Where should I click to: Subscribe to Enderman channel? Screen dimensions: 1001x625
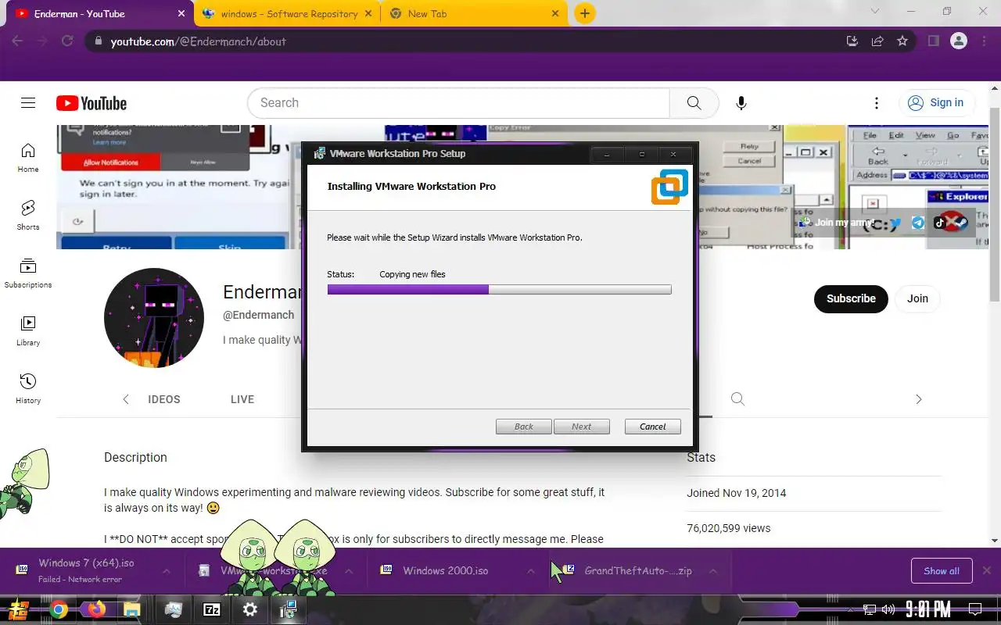pos(851,298)
